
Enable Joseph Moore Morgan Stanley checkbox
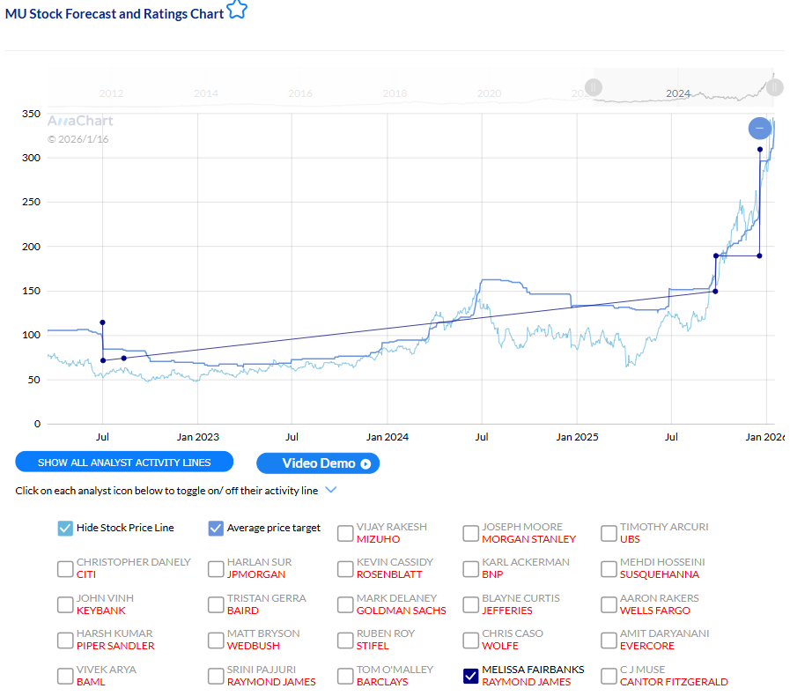(x=470, y=533)
